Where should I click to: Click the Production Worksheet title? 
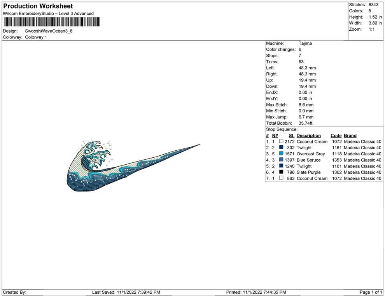tap(38, 6)
